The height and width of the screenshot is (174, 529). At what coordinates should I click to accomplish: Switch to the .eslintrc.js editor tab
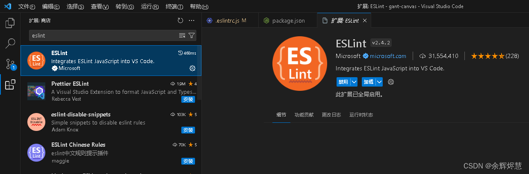point(230,20)
